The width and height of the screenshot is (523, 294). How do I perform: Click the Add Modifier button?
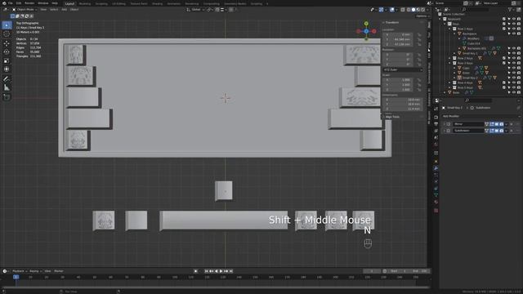(x=481, y=116)
